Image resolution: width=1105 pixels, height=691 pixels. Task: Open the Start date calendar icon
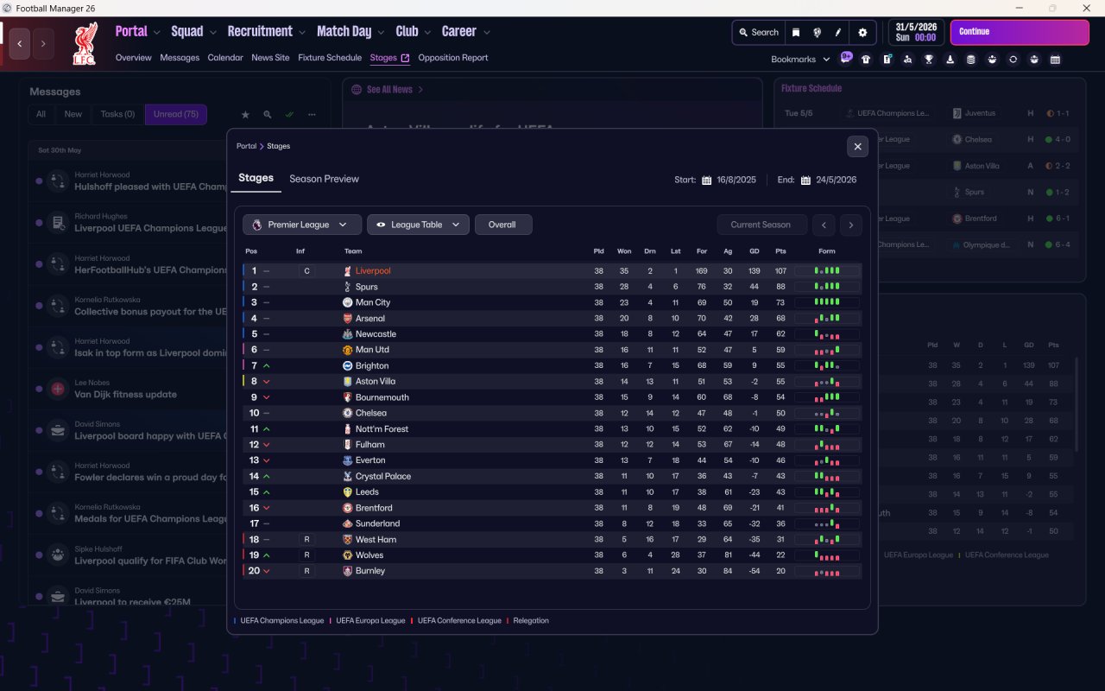point(706,181)
